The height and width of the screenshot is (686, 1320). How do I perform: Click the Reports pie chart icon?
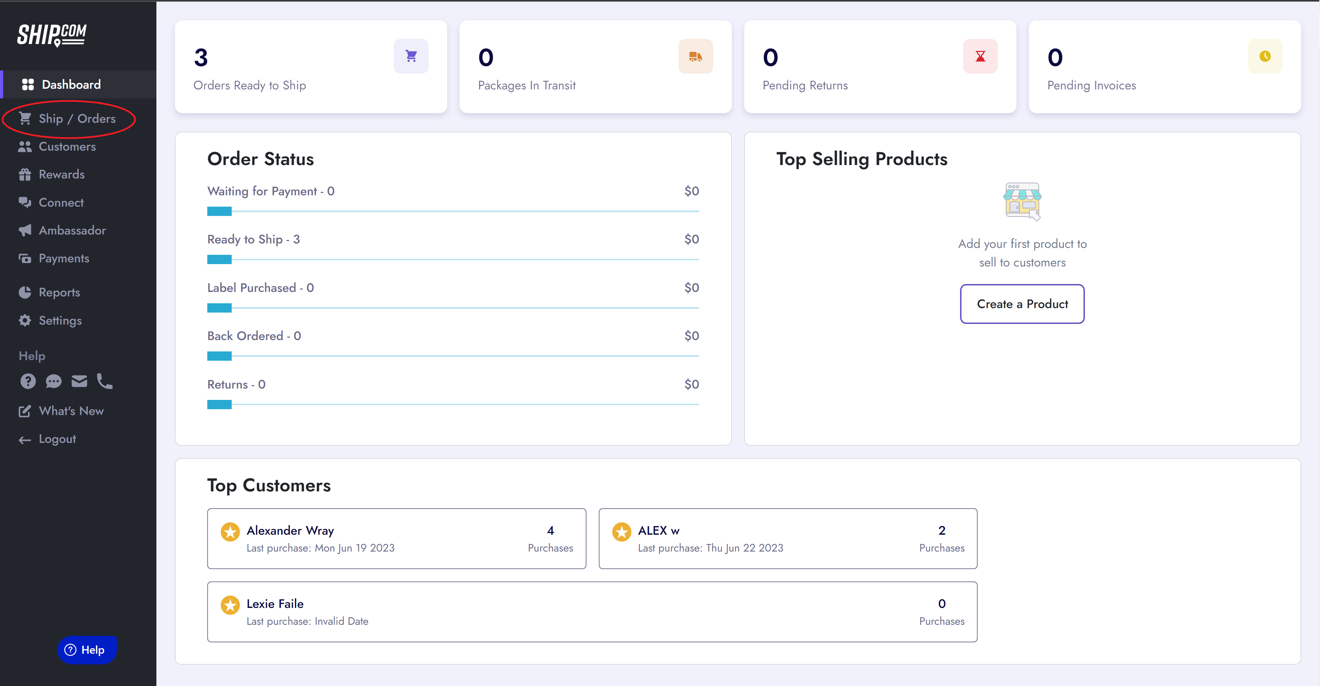click(x=25, y=292)
